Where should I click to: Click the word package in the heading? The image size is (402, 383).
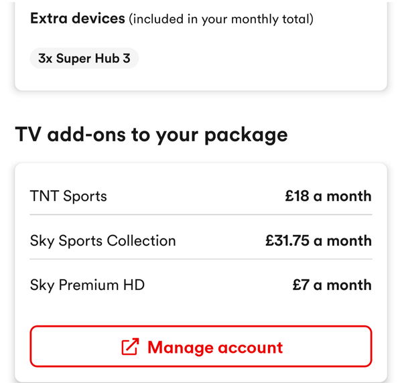coord(246,136)
